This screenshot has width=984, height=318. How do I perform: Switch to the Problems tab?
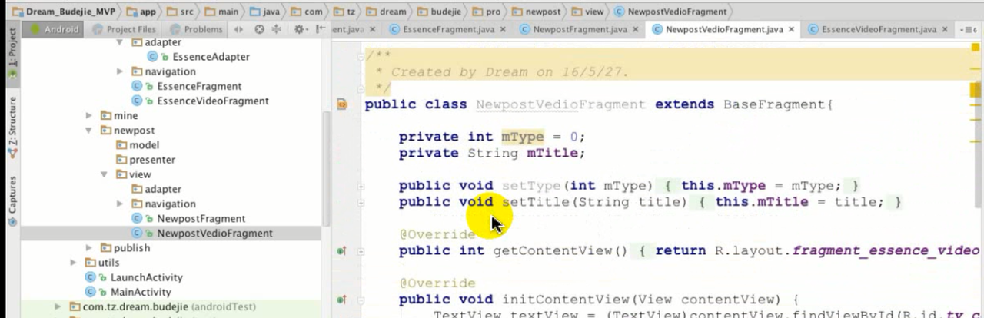point(195,29)
